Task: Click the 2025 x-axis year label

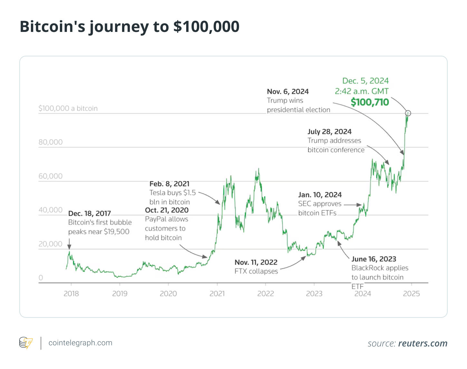Action: [411, 294]
